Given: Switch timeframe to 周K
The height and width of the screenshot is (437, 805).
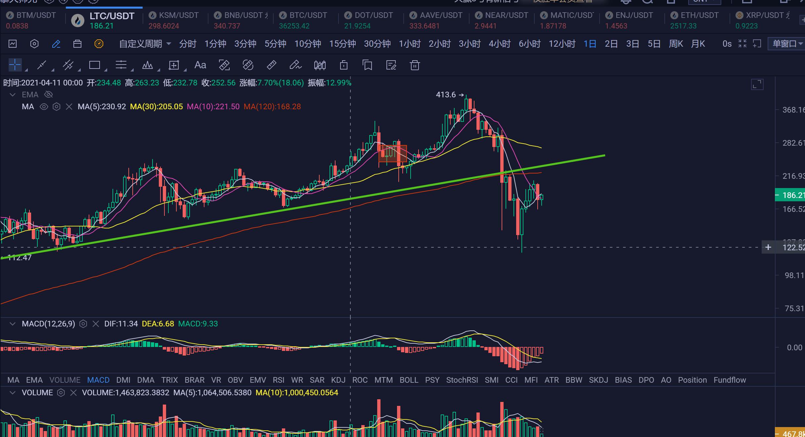Looking at the screenshot, I should coord(676,44).
